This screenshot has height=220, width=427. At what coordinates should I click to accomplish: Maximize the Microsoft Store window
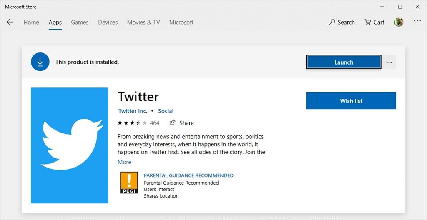[x=400, y=7]
